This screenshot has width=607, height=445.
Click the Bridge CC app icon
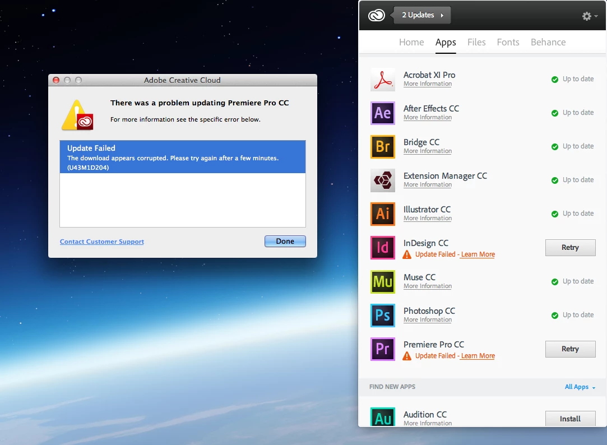382,147
